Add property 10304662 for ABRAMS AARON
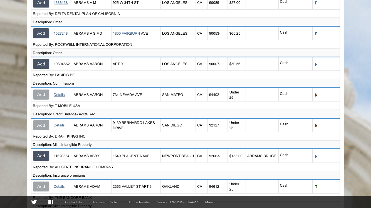Viewport: 371px width, 208px height. click(41, 64)
